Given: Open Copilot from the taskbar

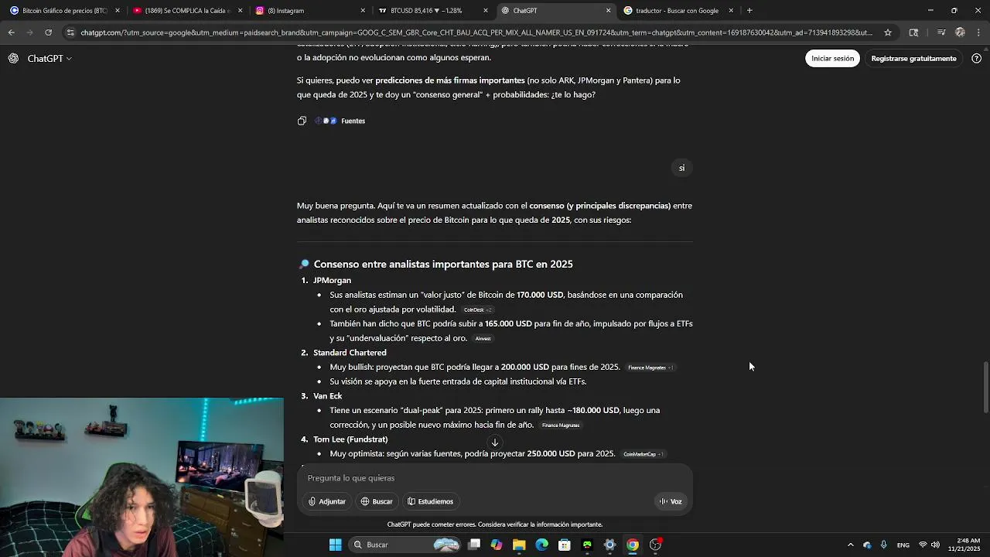Looking at the screenshot, I should coord(497,545).
